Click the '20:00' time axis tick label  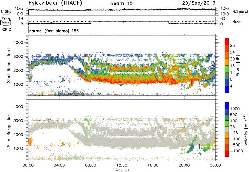pos(184,165)
